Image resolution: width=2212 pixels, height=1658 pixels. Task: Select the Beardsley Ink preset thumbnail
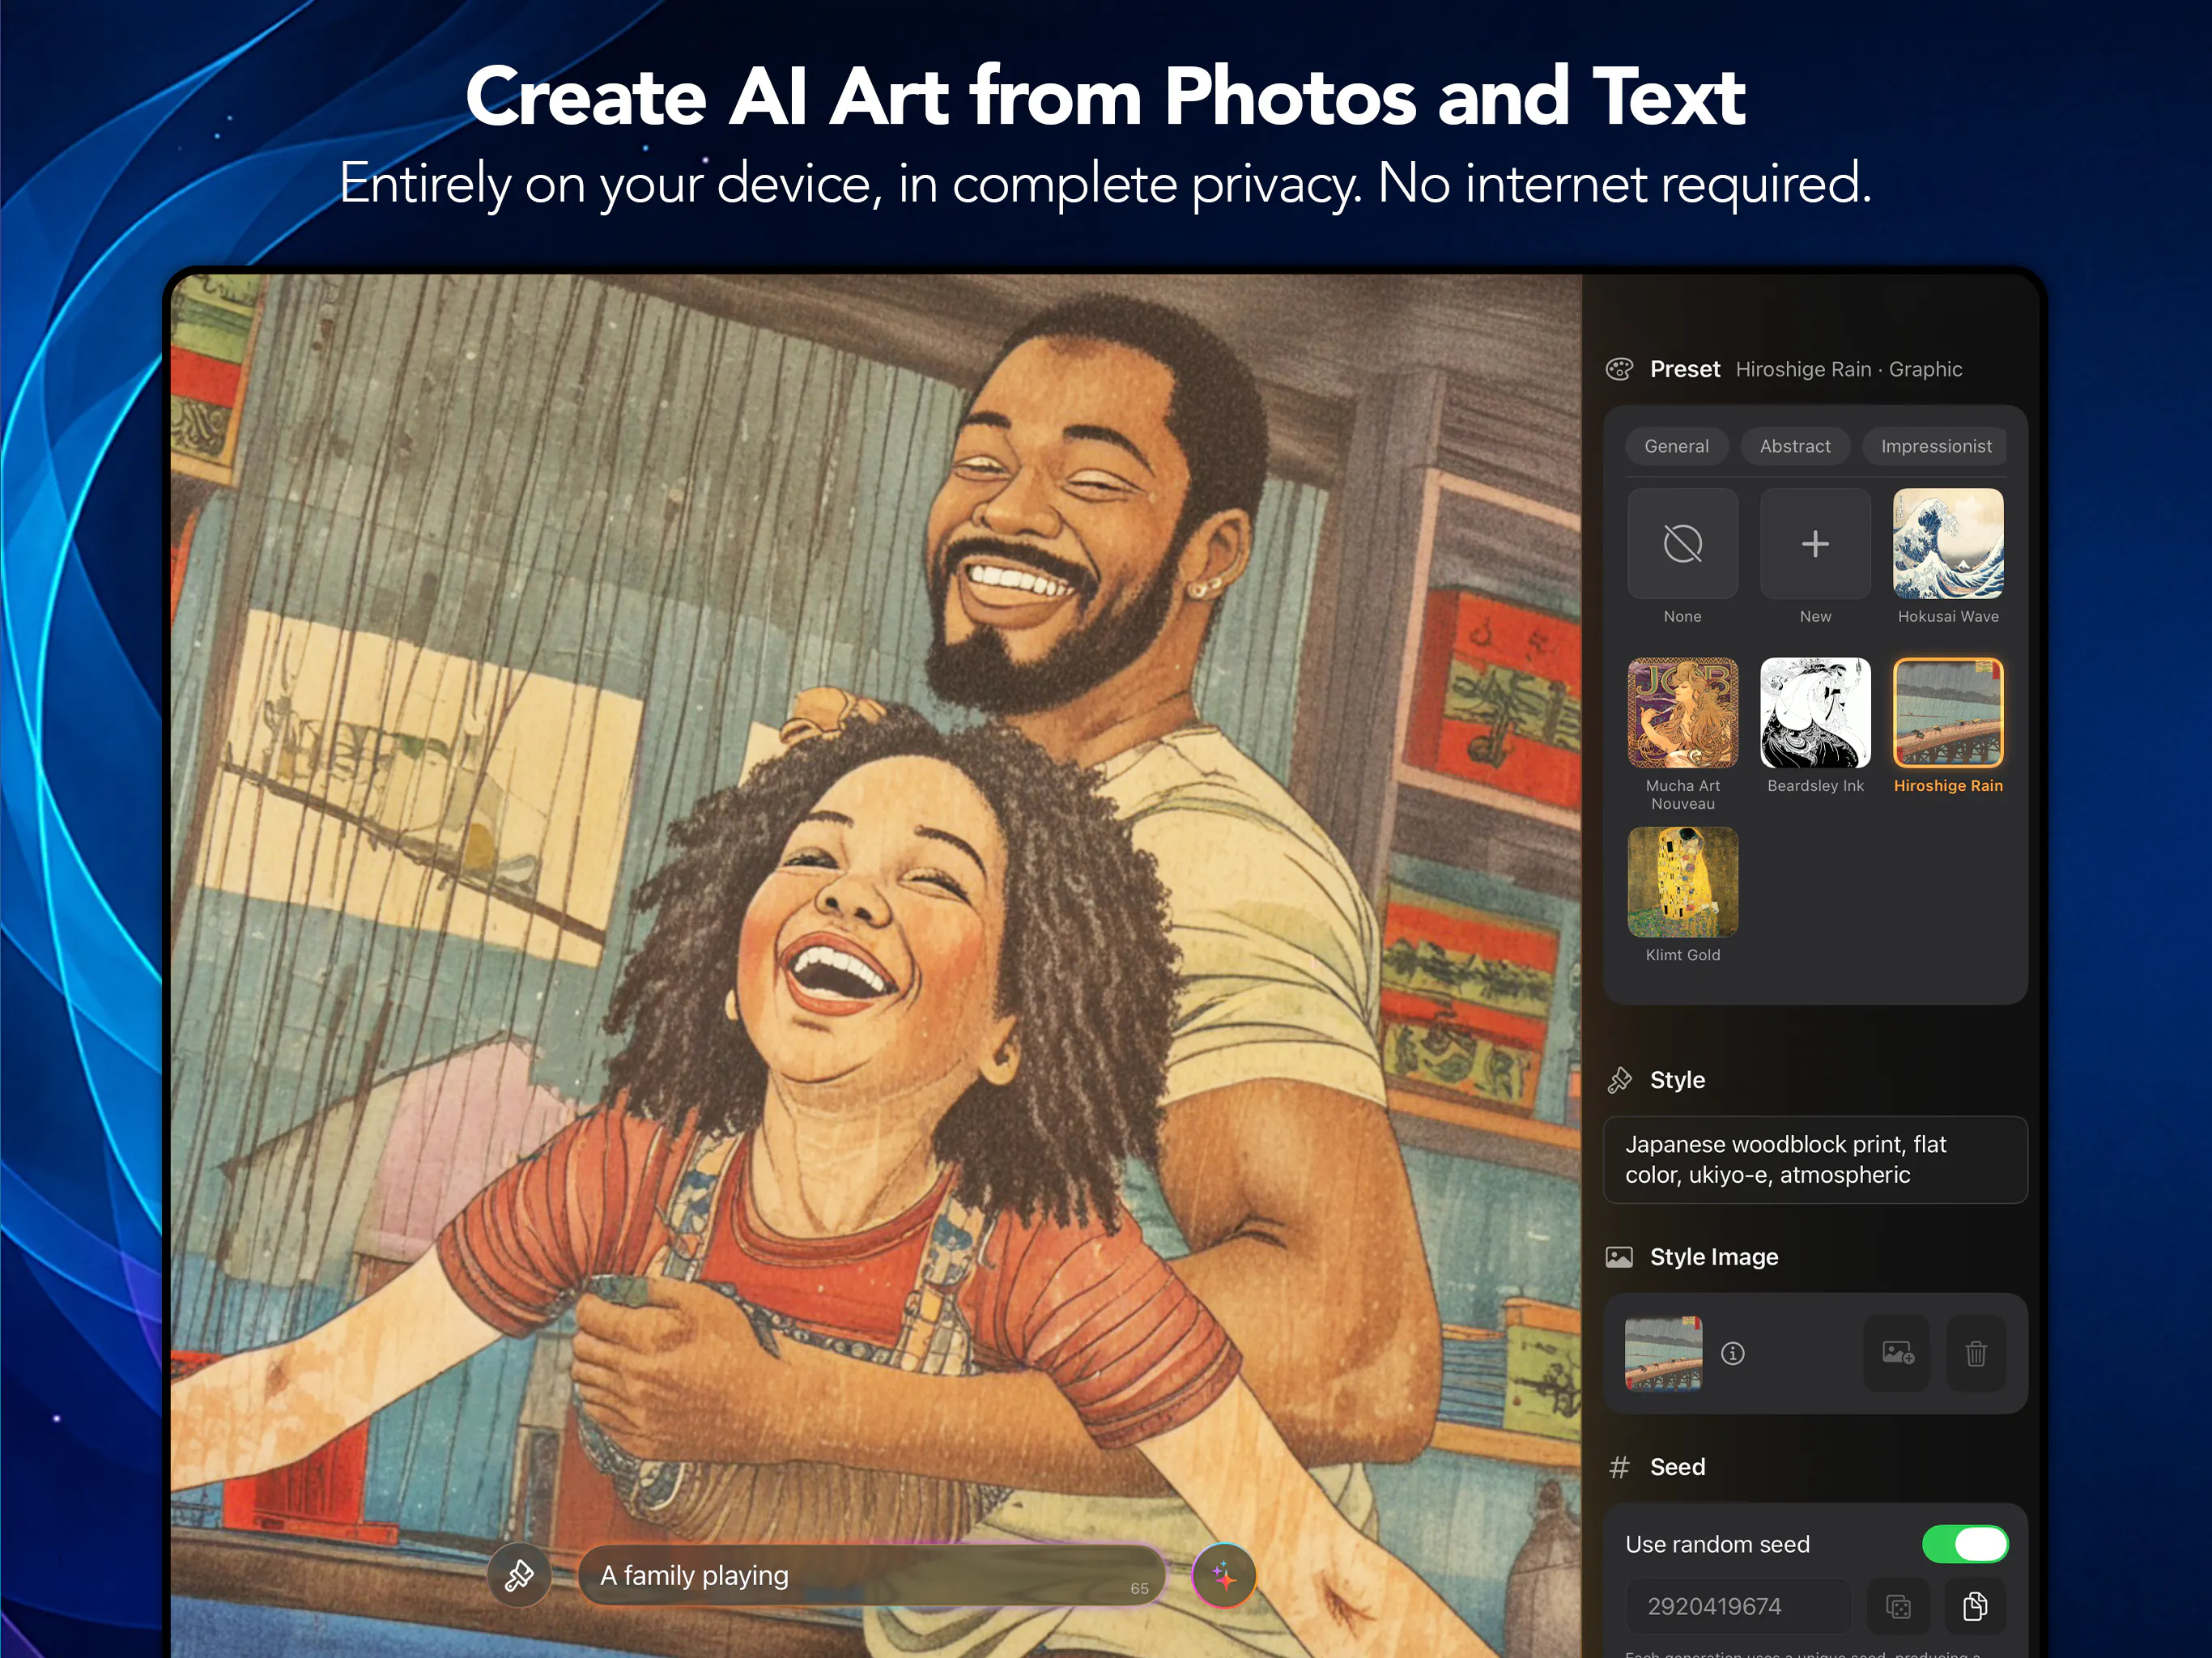click(1815, 713)
